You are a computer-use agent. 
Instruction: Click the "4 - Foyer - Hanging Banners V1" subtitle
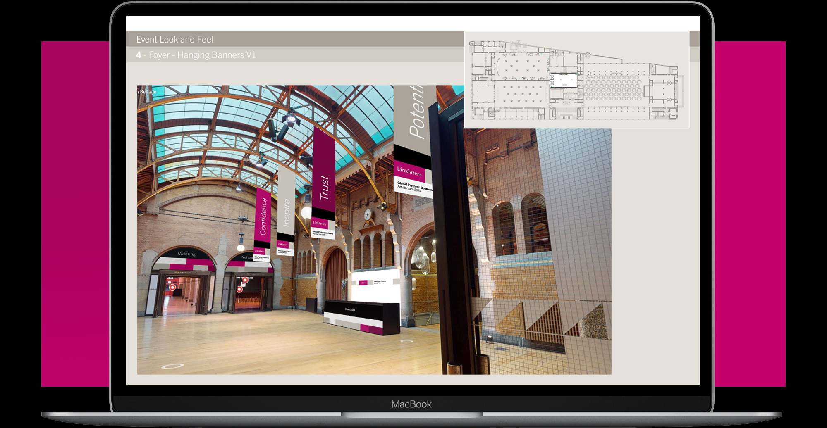point(196,55)
